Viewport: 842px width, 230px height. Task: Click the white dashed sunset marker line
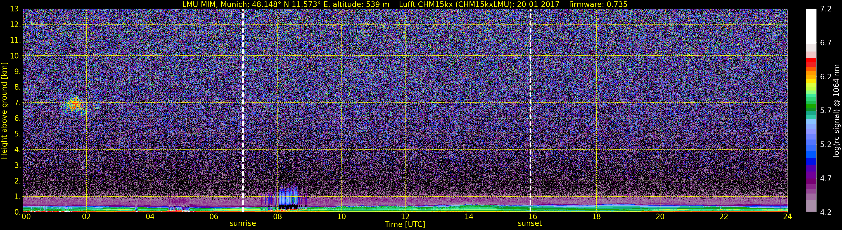point(530,111)
